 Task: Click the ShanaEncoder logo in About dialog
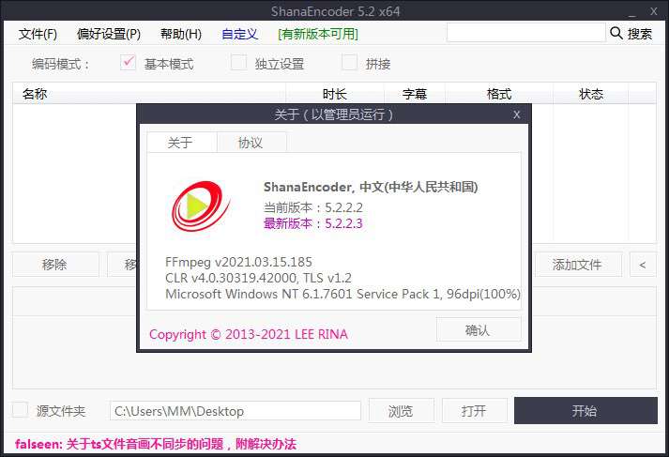[201, 207]
